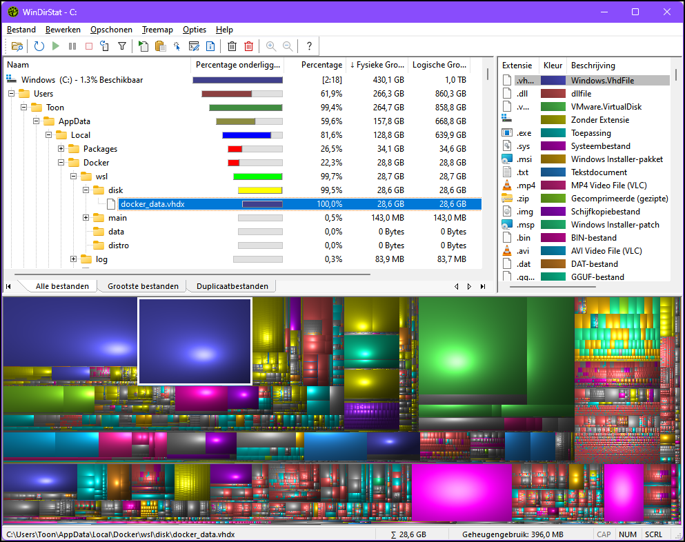This screenshot has width=685, height=542.
Task: Click the red permanent delete trash icon
Action: (x=249, y=46)
